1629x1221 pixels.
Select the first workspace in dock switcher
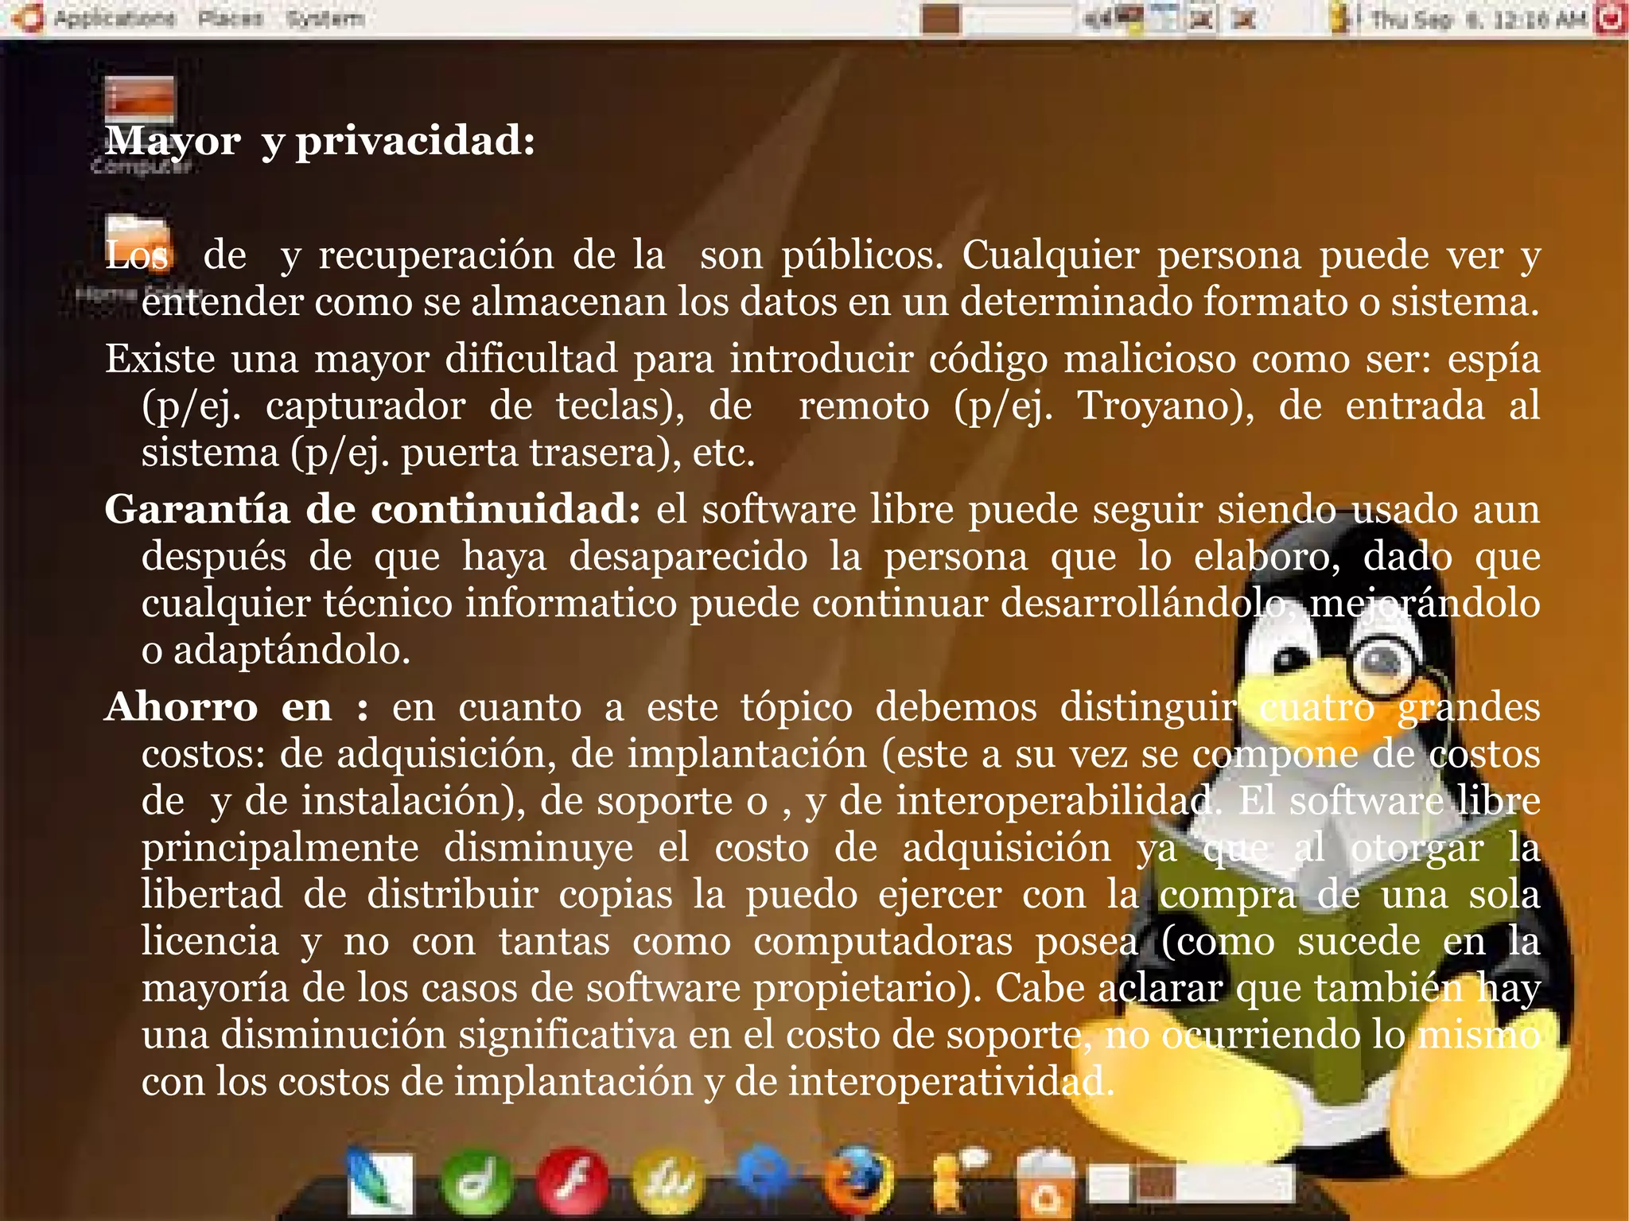tap(1108, 1183)
